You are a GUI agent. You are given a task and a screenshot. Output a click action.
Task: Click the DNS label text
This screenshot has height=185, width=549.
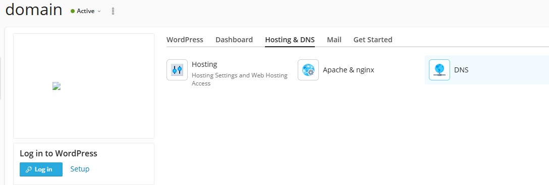point(461,70)
